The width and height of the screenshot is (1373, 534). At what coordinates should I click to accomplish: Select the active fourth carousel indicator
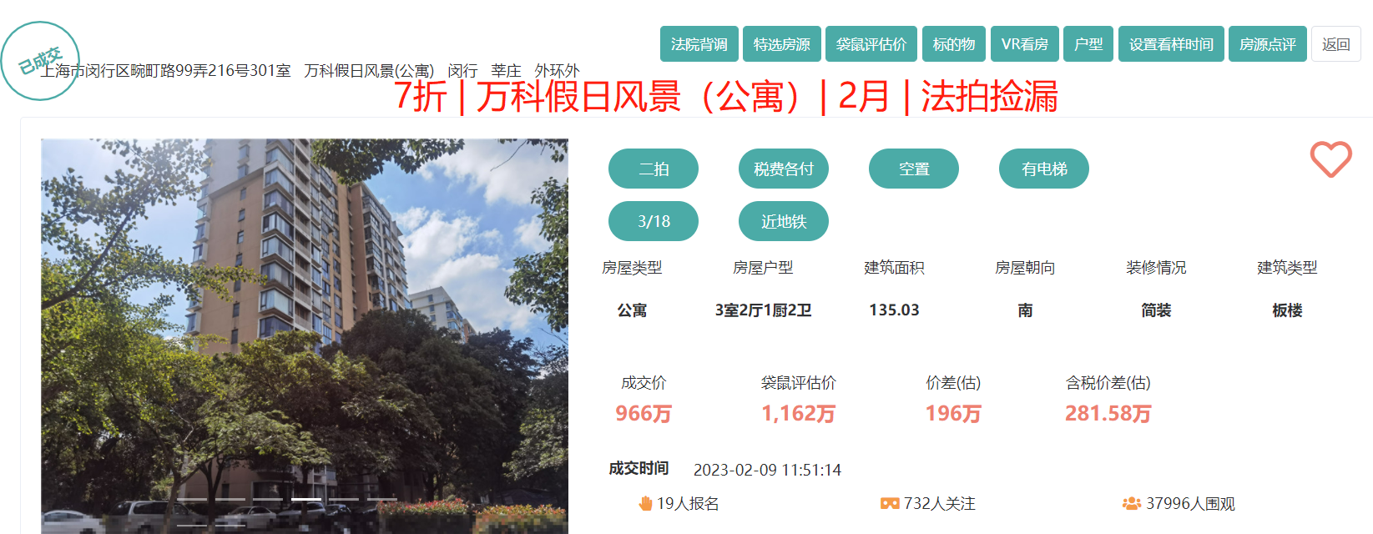306,499
